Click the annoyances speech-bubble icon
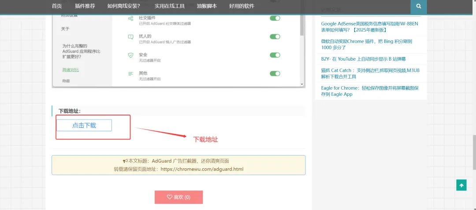The image size is (476, 210). (x=130, y=37)
